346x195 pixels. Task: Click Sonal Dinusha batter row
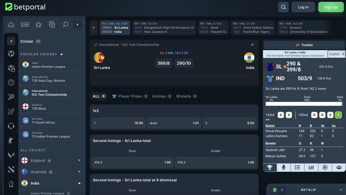click(x=304, y=131)
